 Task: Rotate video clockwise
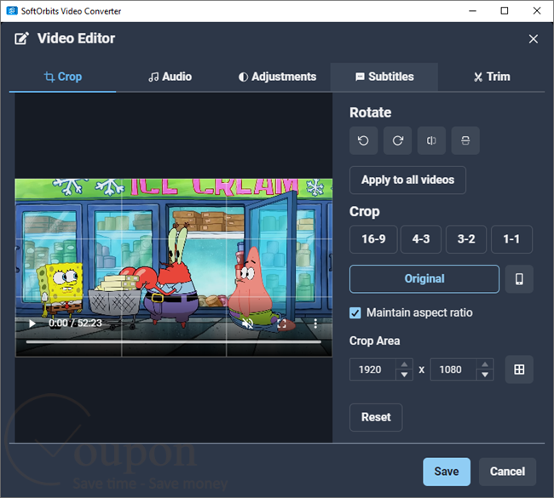397,140
